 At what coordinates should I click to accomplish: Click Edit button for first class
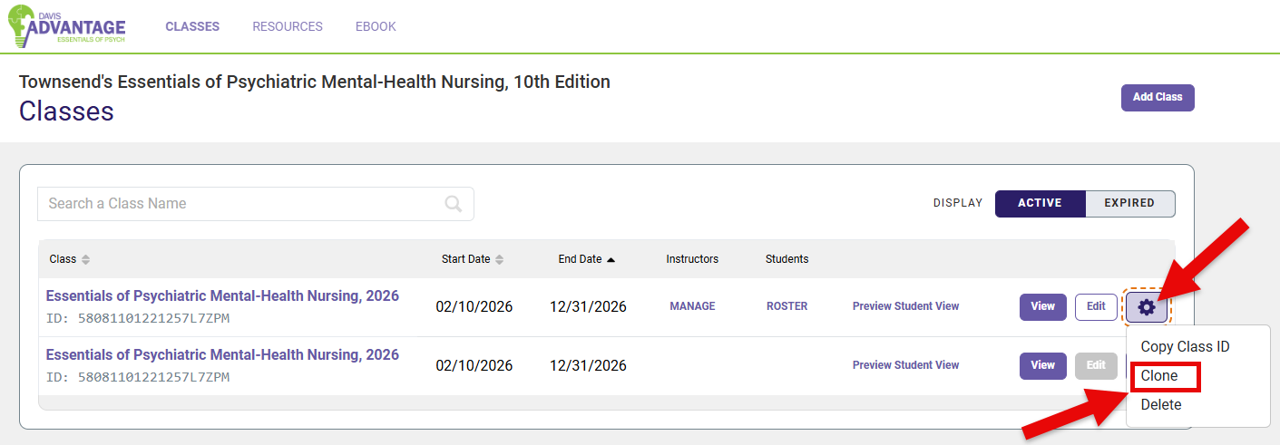[x=1096, y=307]
